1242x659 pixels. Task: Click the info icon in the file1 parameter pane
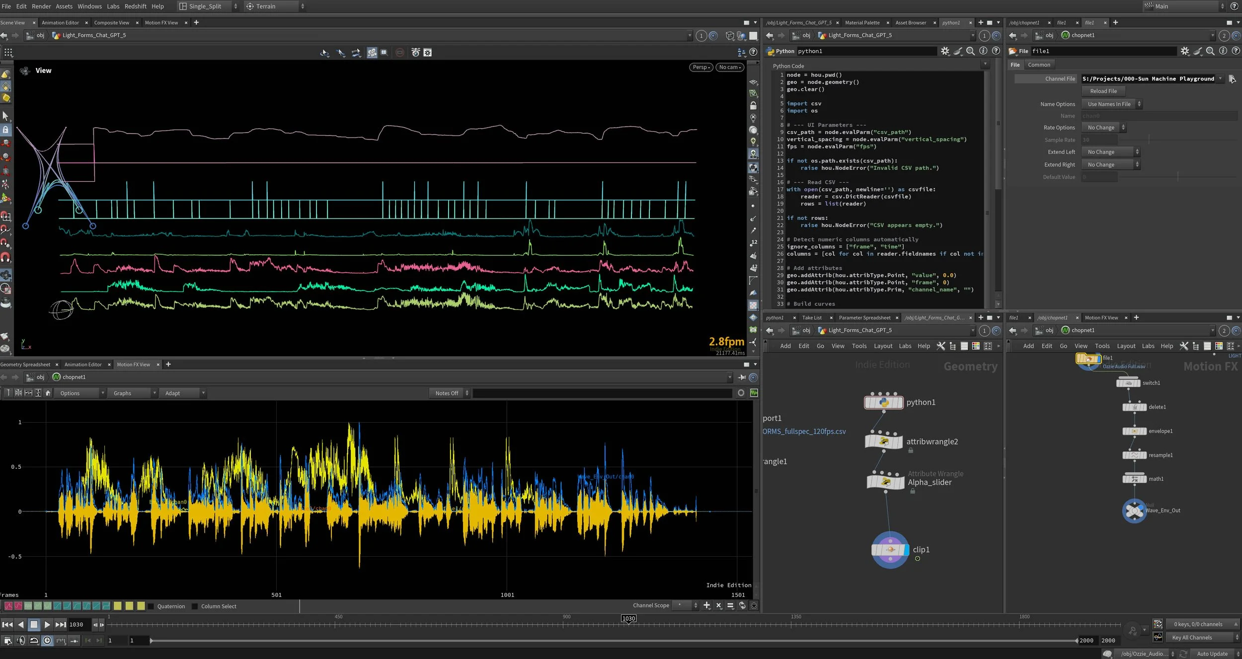coord(1223,51)
